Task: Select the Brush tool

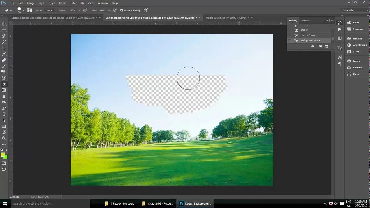Action: coord(4,66)
